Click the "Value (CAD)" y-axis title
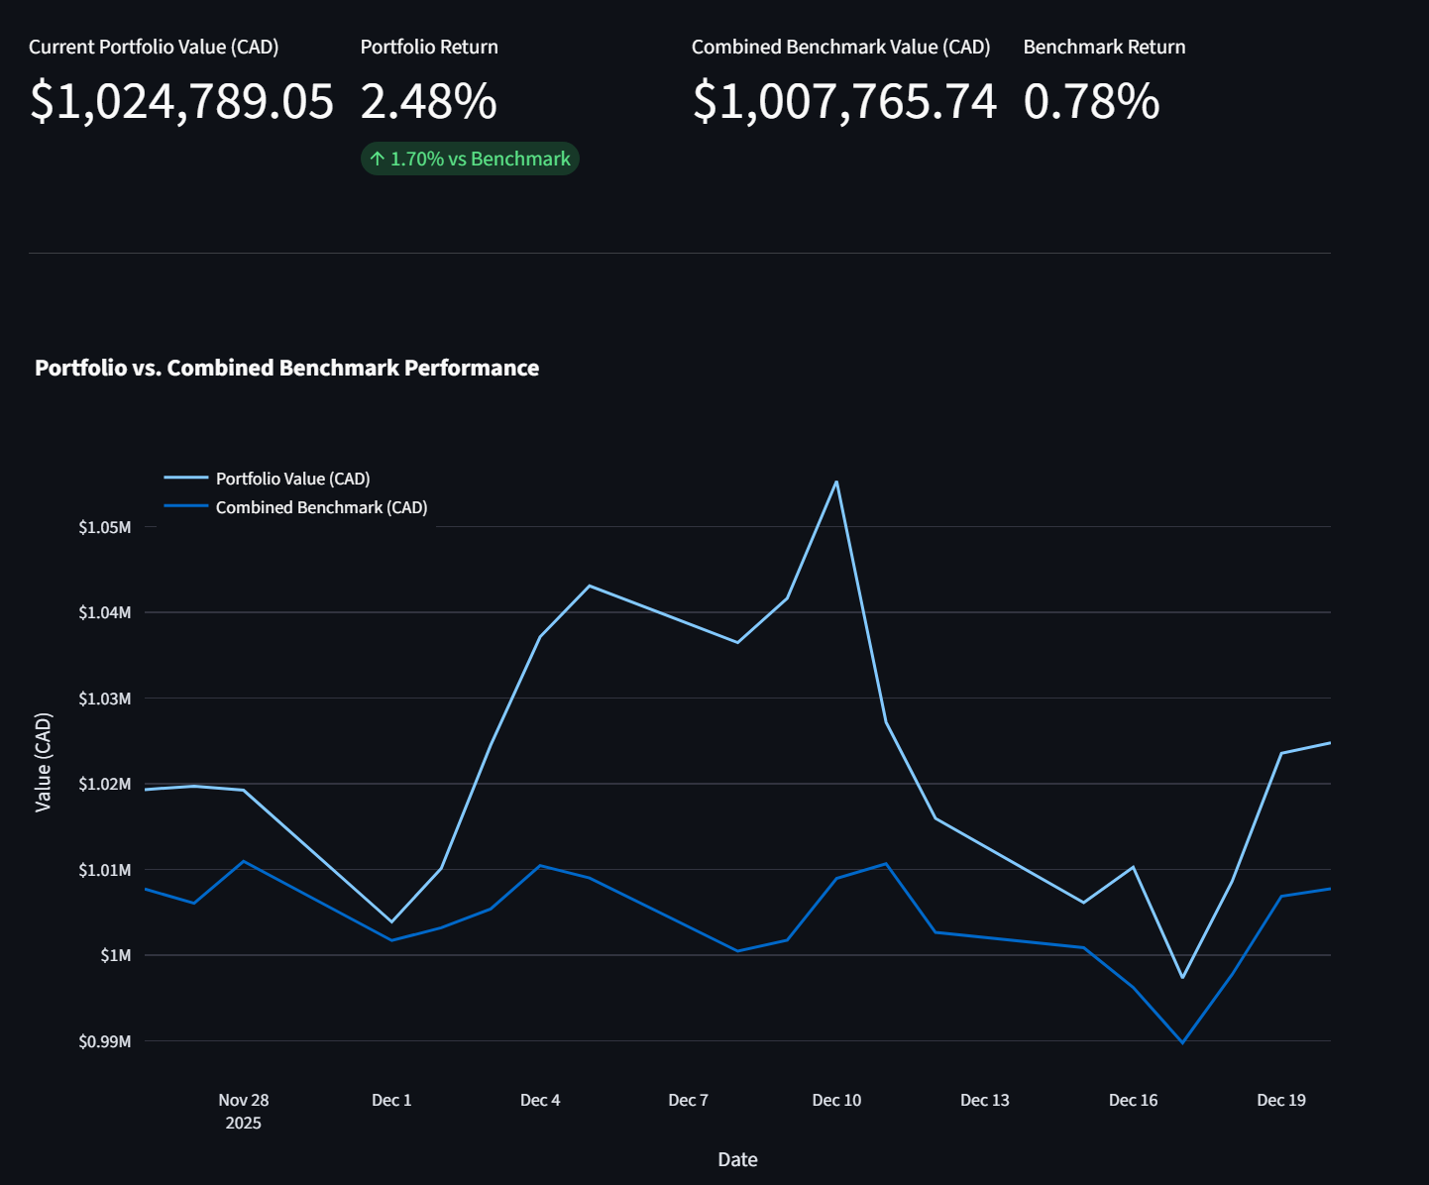 coord(43,762)
